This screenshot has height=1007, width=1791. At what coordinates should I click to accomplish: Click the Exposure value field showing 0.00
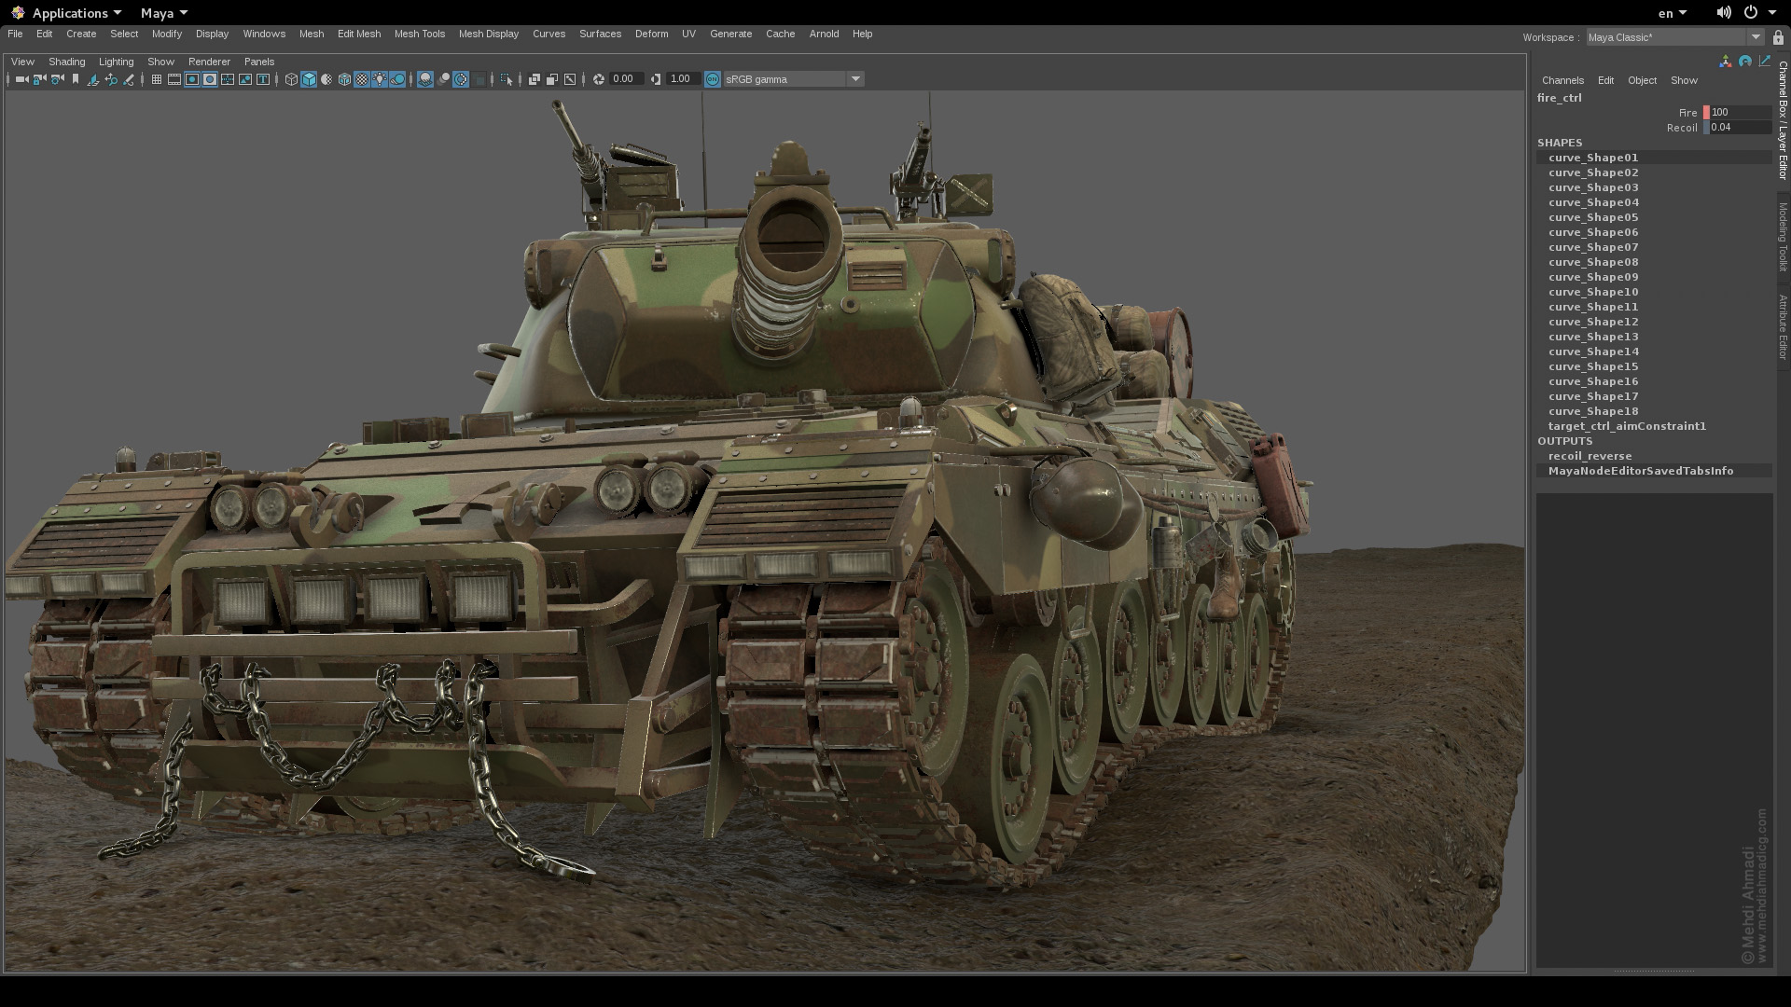tap(626, 79)
